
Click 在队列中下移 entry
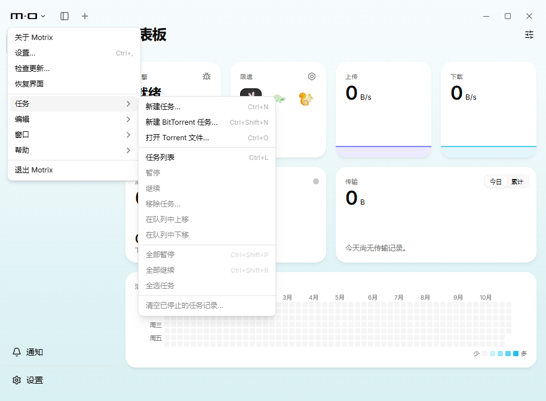point(207,235)
